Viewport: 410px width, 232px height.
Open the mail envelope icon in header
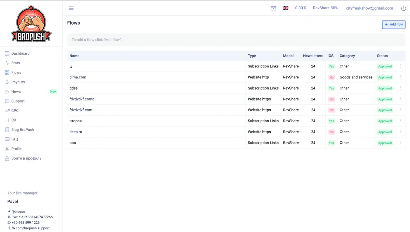click(x=273, y=8)
